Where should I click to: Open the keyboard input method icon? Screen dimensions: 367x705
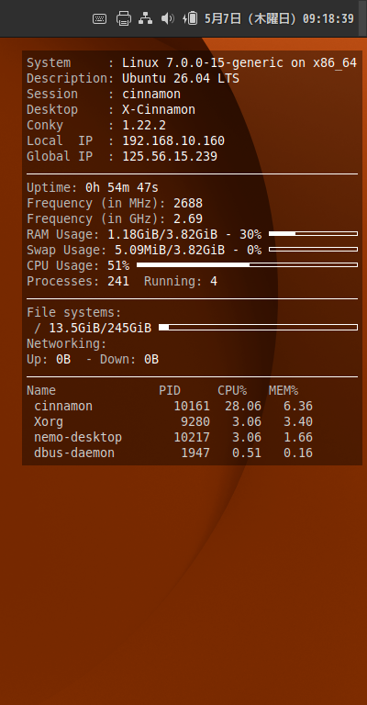[99, 19]
